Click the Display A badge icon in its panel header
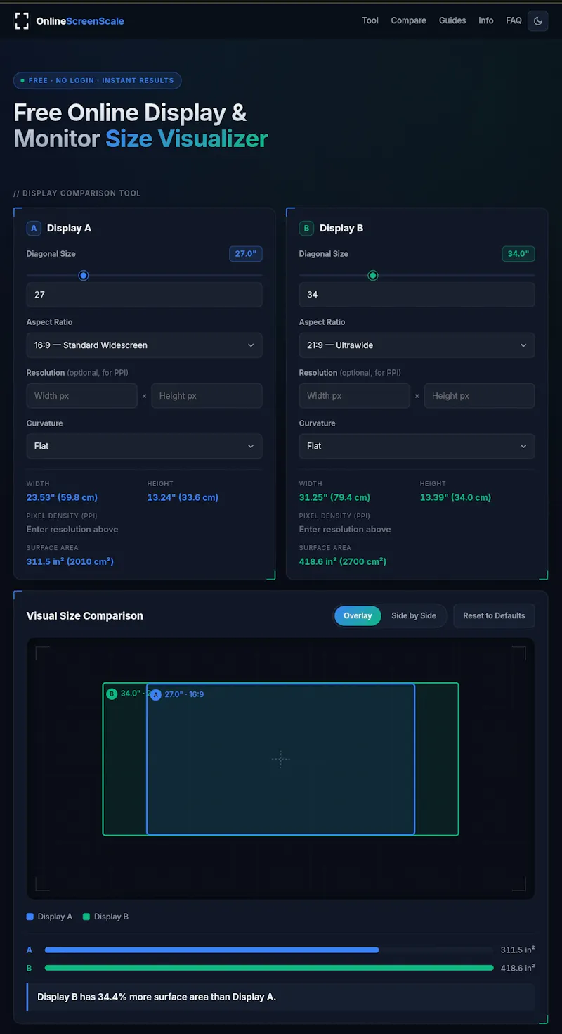 (34, 228)
